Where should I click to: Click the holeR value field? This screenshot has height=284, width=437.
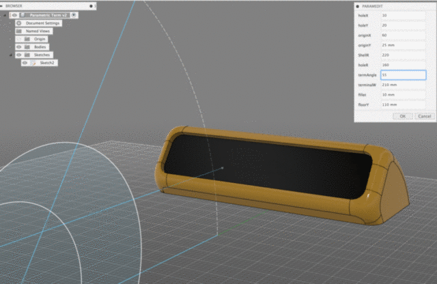[x=403, y=65]
